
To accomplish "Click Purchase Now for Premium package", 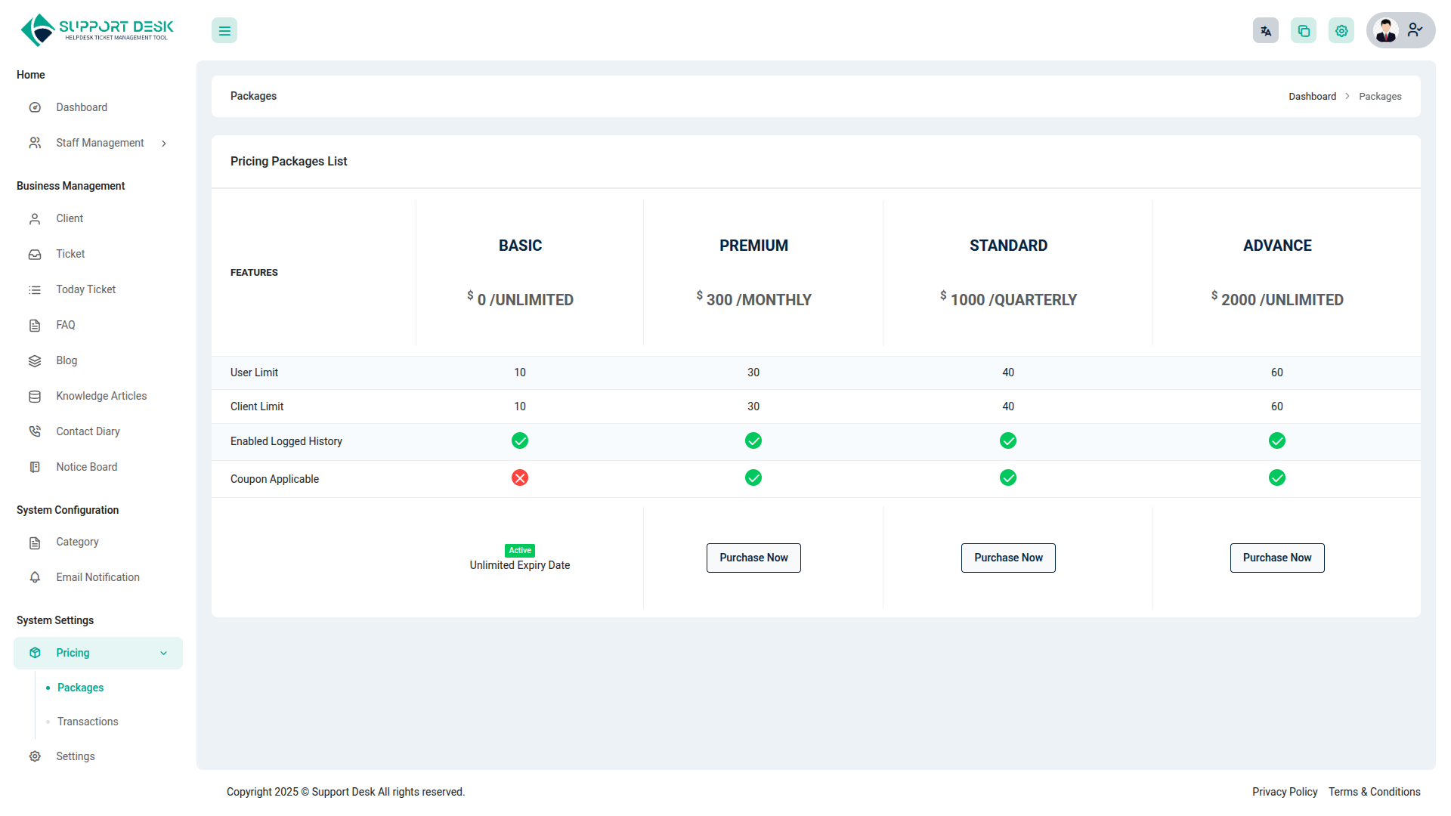I will tap(753, 558).
